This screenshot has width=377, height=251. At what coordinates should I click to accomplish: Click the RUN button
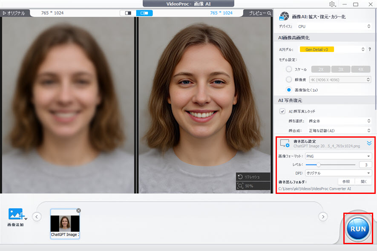click(x=357, y=228)
